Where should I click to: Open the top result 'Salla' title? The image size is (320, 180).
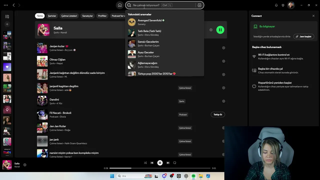point(58,28)
